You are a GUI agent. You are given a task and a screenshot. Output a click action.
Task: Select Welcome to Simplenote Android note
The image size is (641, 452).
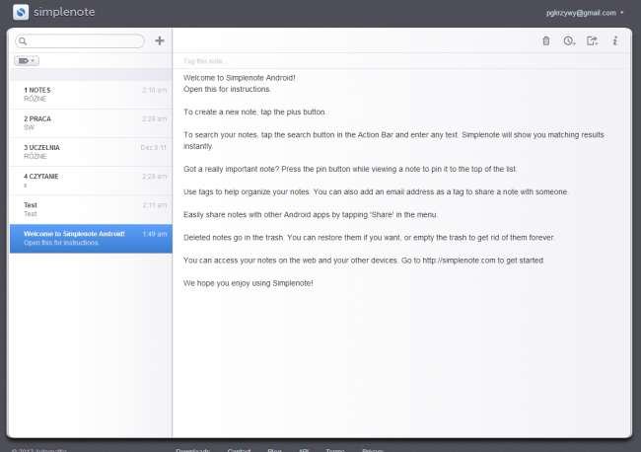(x=91, y=238)
